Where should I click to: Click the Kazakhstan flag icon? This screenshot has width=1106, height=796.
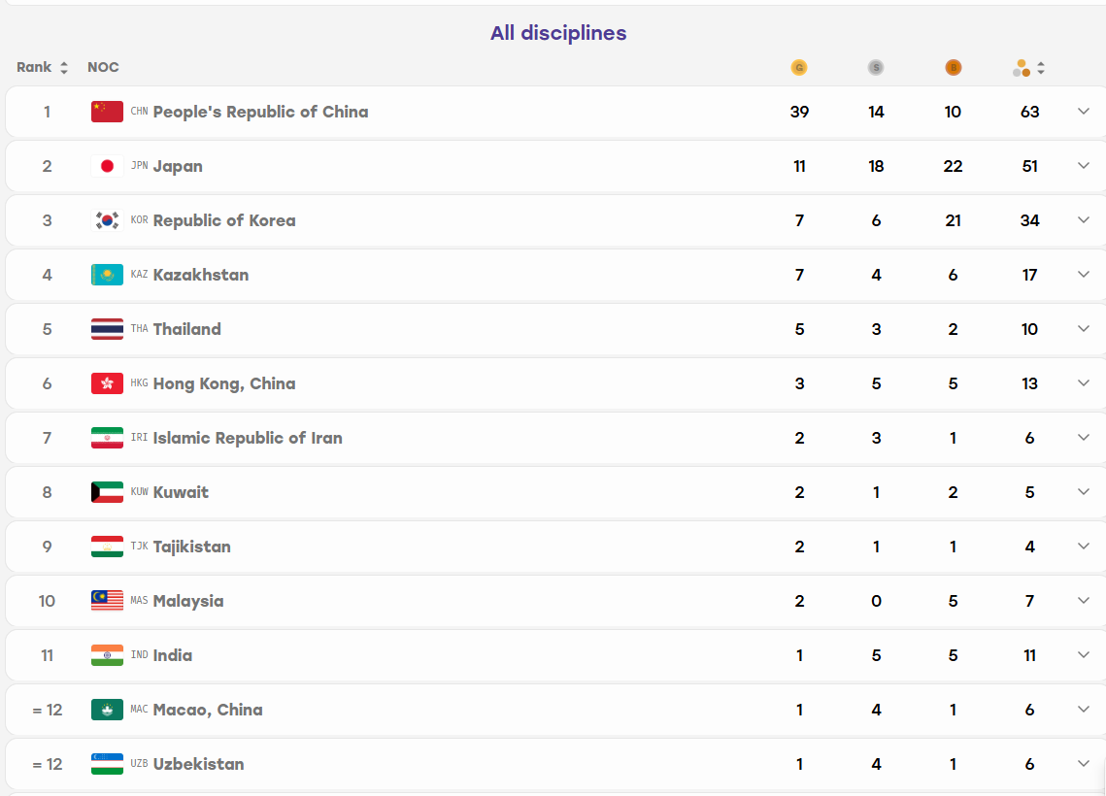point(107,275)
